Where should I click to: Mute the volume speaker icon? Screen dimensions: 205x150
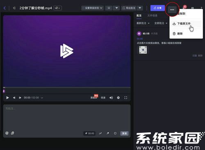tap(111, 98)
